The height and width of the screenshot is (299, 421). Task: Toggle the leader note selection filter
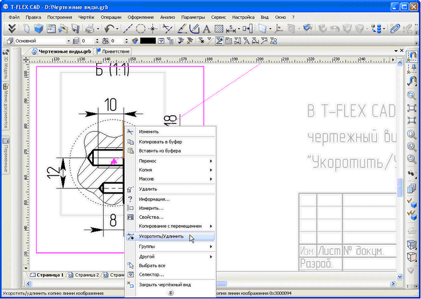(x=264, y=41)
